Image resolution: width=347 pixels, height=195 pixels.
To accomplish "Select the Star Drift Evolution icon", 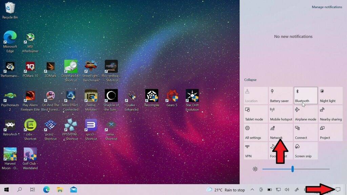I will 192,100.
